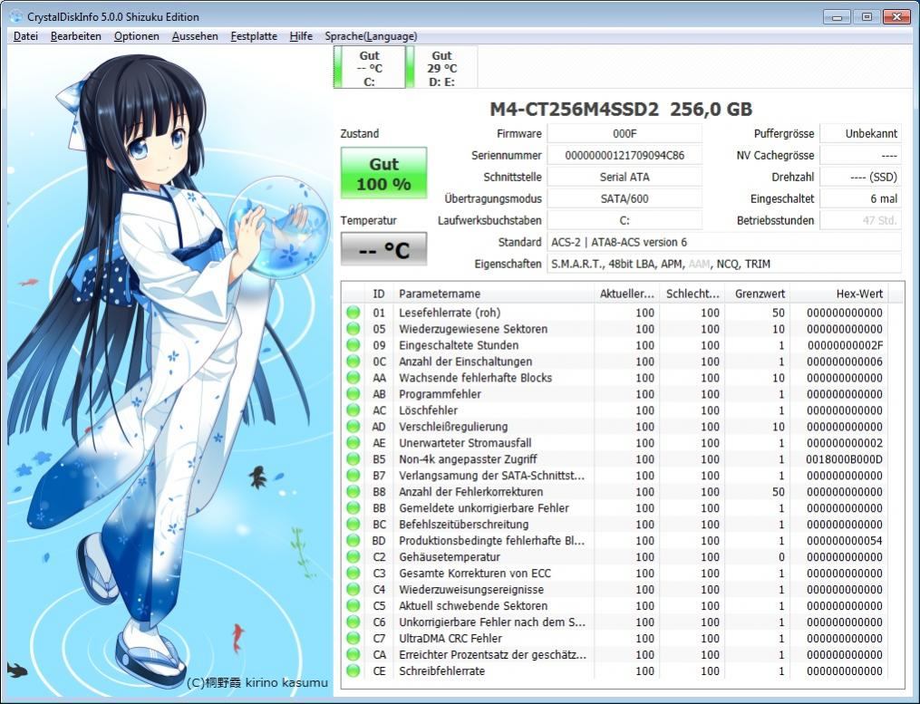Open the Aussehen menu
Screen dimensions: 920x704
tap(195, 36)
